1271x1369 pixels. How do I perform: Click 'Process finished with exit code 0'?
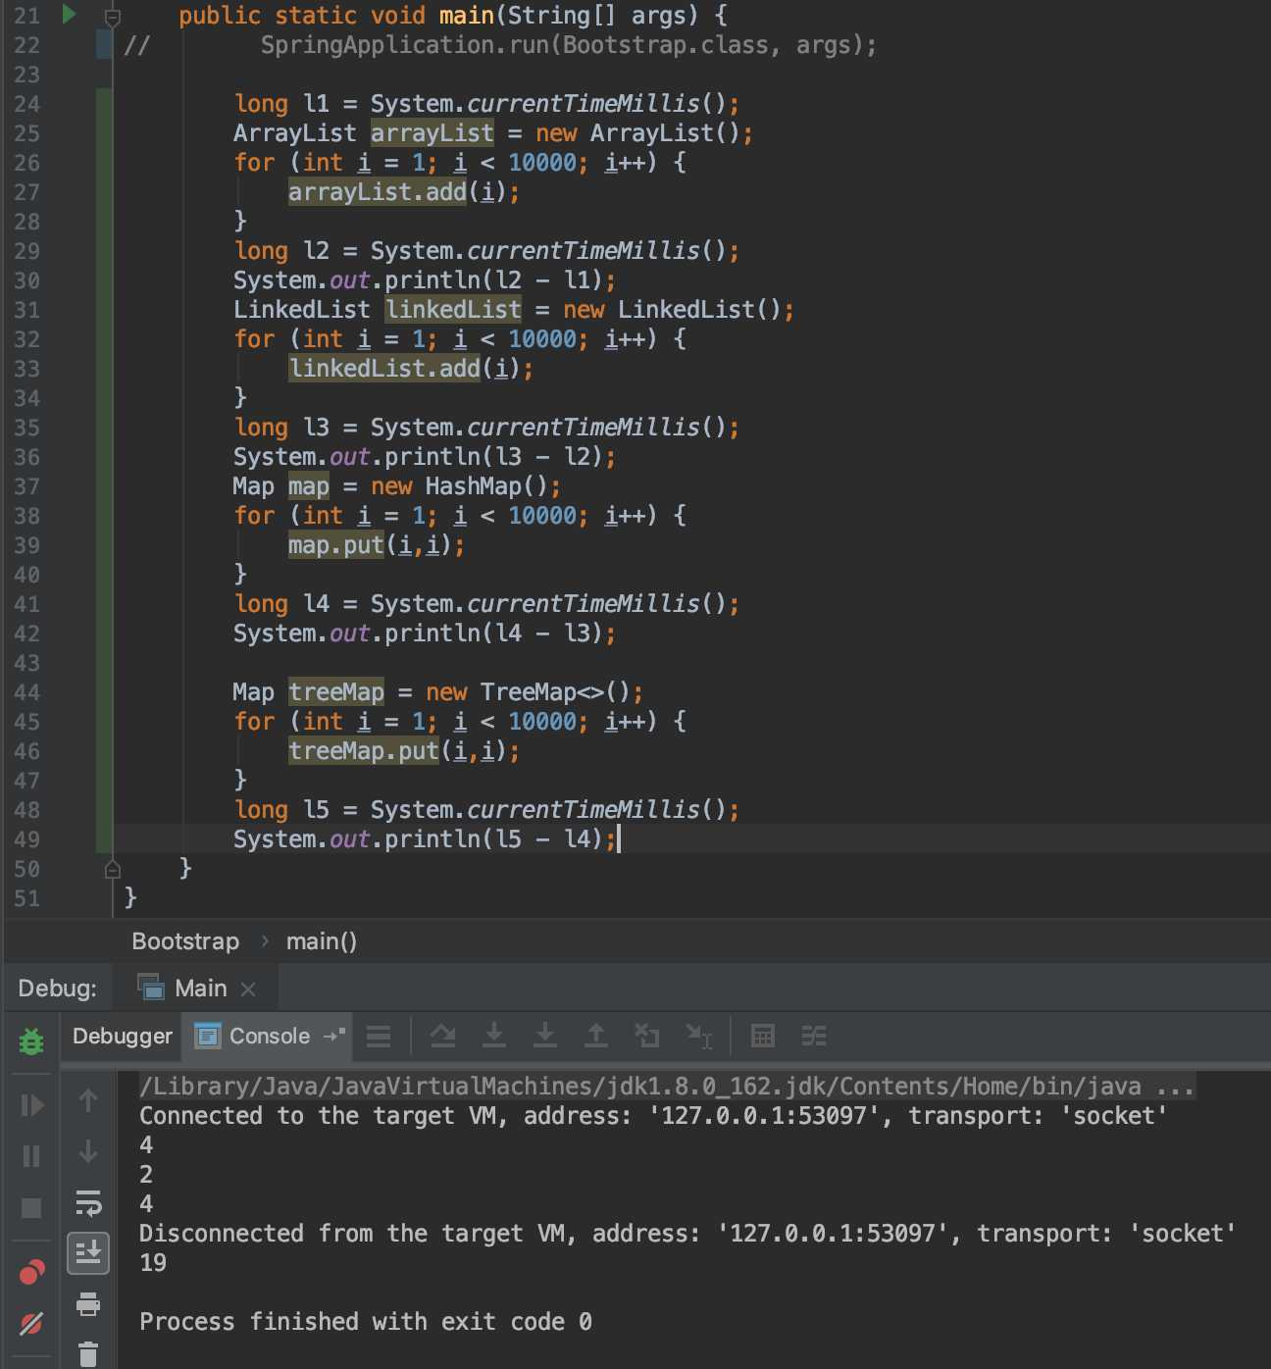366,1322
